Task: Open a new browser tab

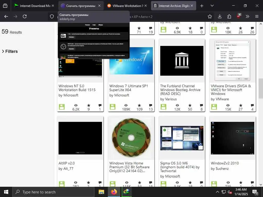Action: tap(202, 6)
